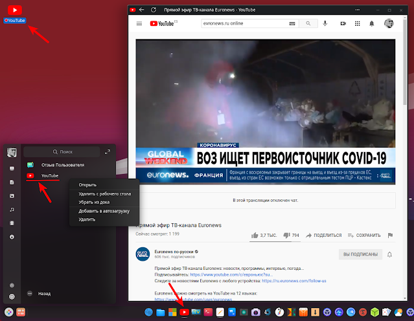Launch the blue globe browser in dock
The width and height of the screenshot is (414, 321).
tap(148, 313)
